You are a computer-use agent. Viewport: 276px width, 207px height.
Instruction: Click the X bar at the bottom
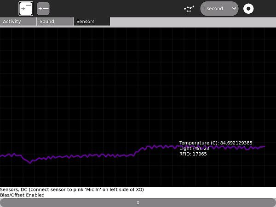(138, 202)
